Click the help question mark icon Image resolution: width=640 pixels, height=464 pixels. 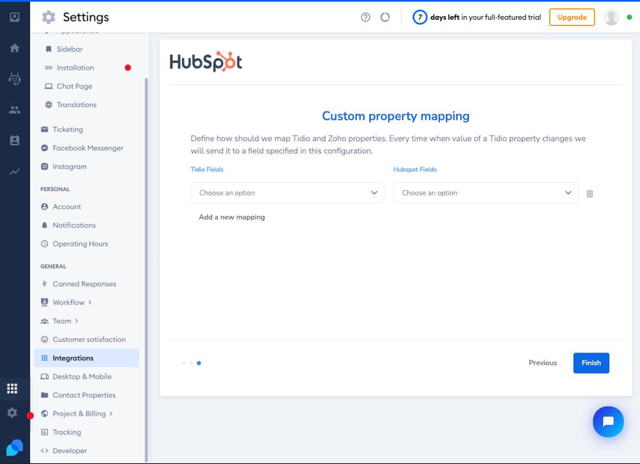(366, 17)
